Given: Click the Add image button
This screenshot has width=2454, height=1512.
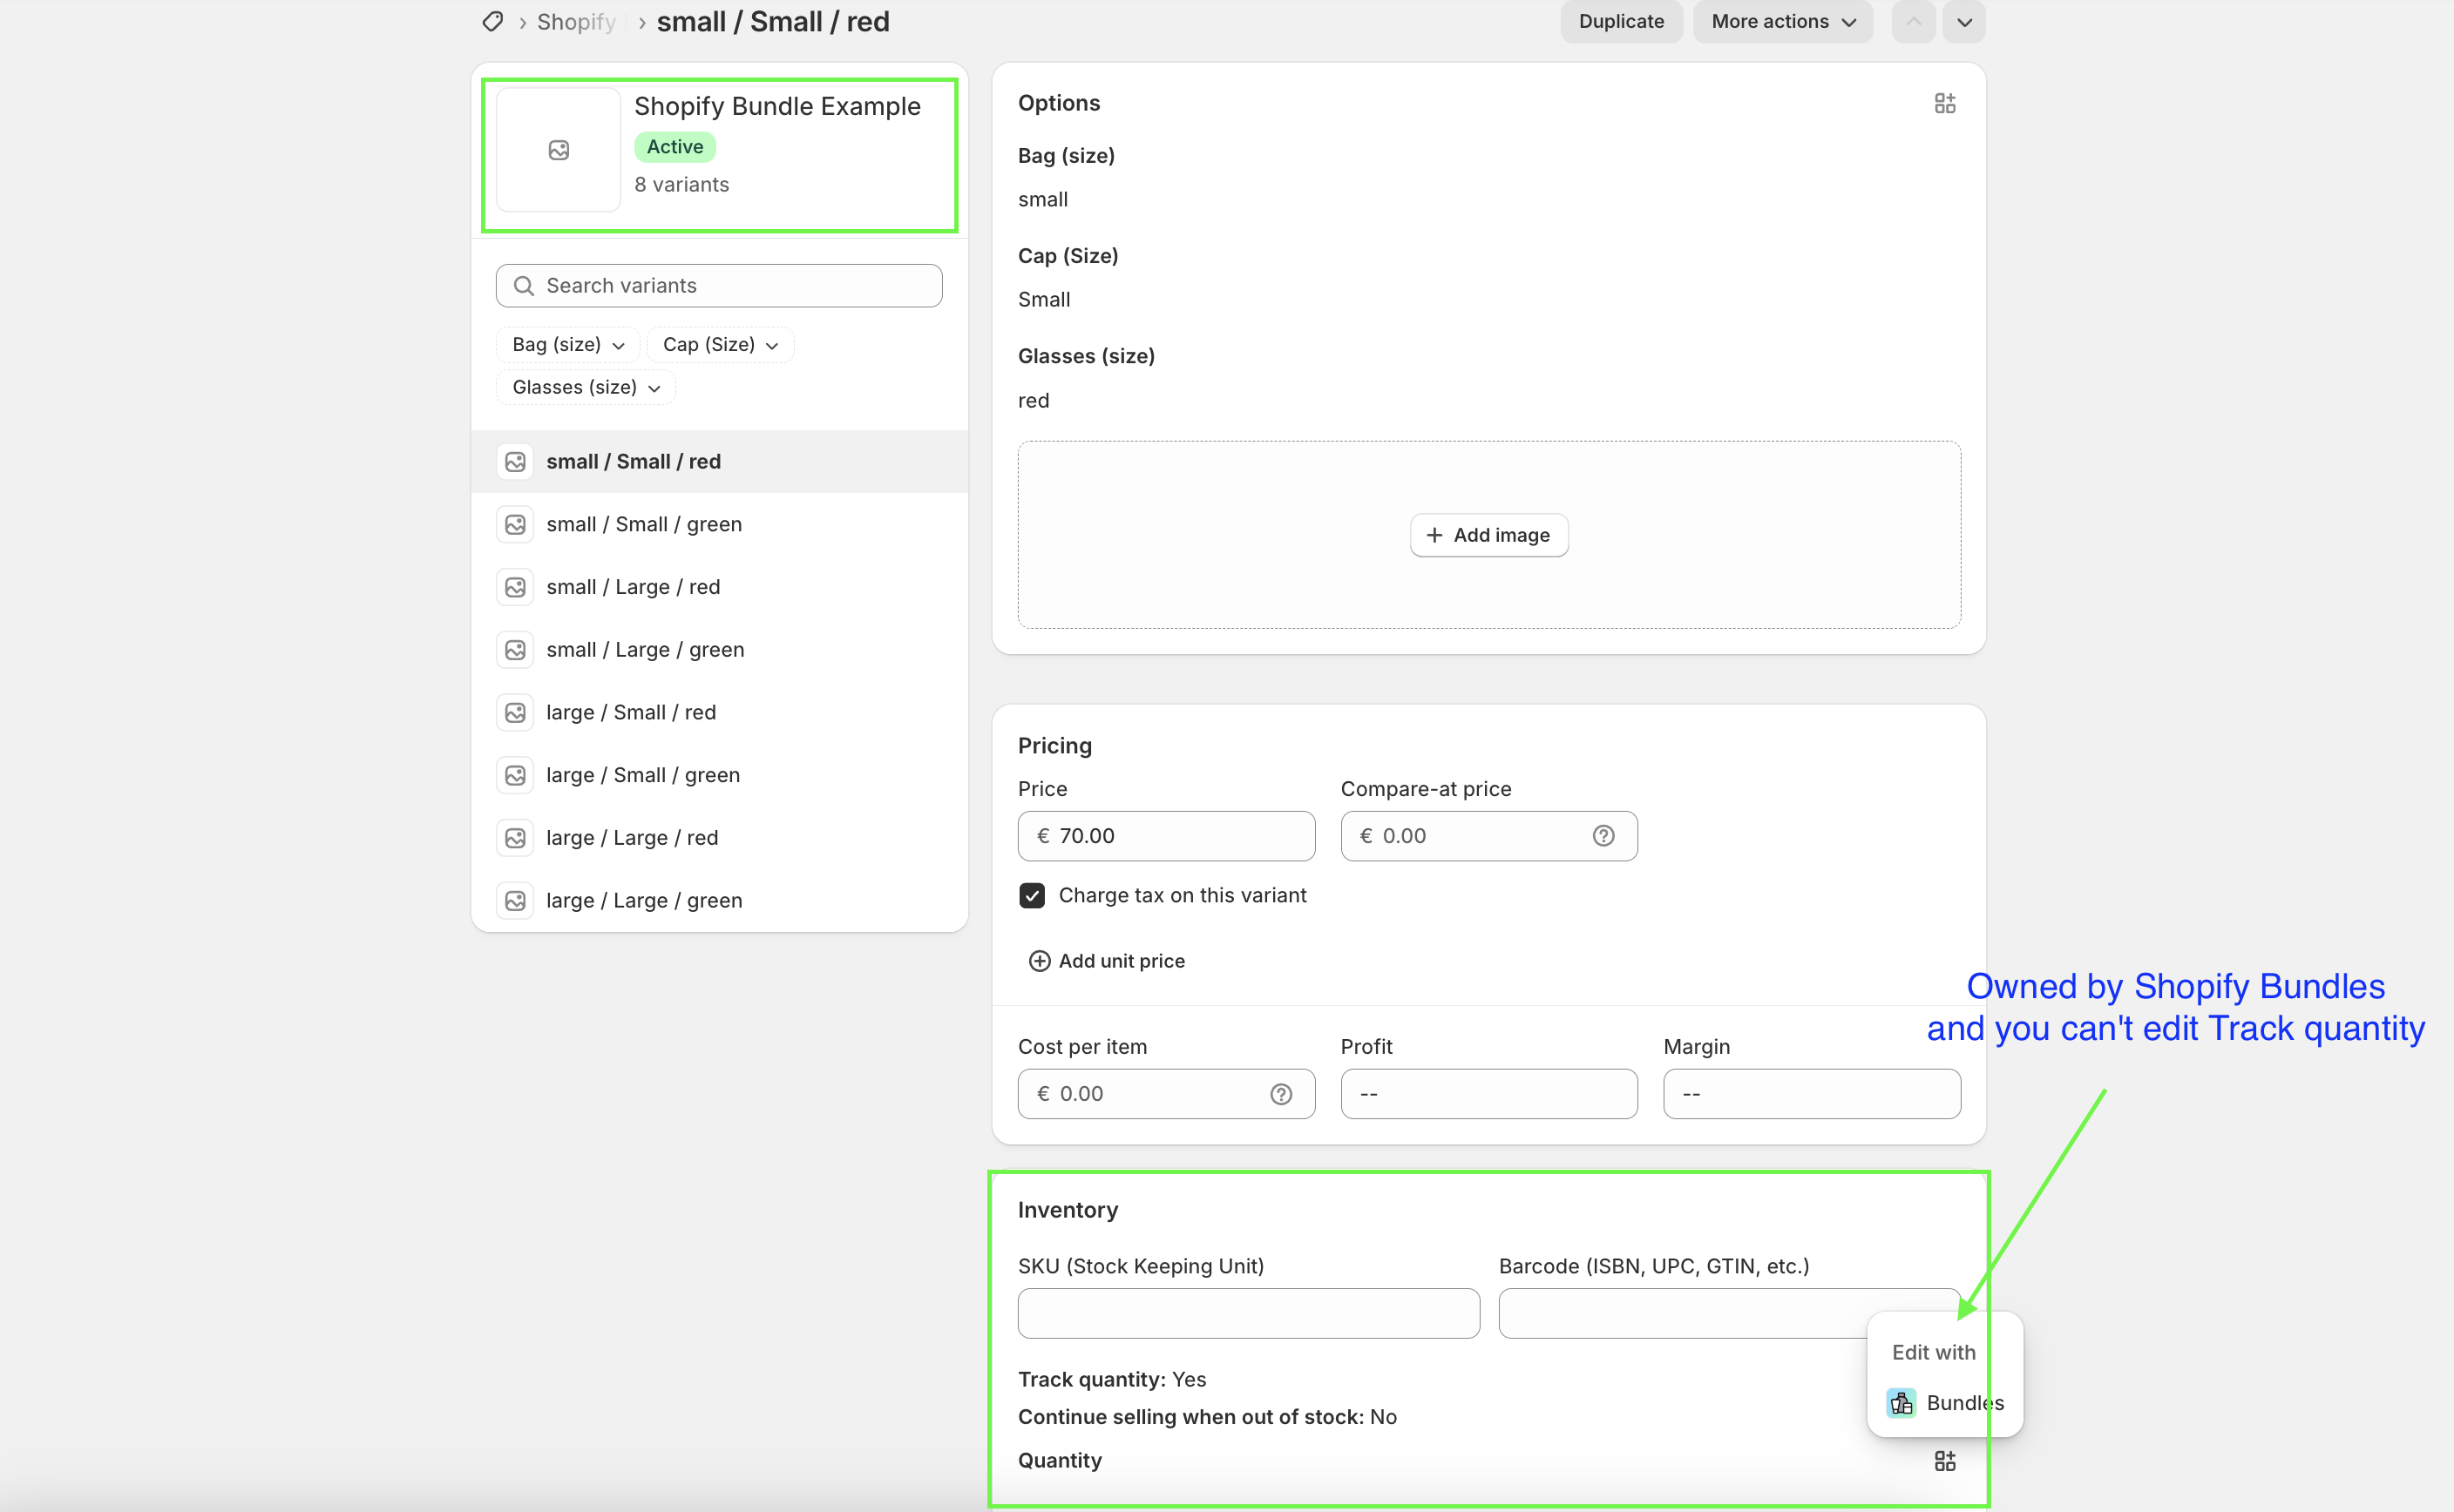Looking at the screenshot, I should pos(1488,535).
